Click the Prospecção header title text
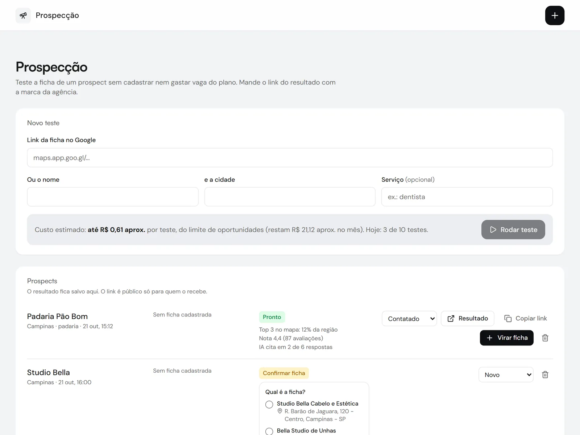 tap(57, 16)
